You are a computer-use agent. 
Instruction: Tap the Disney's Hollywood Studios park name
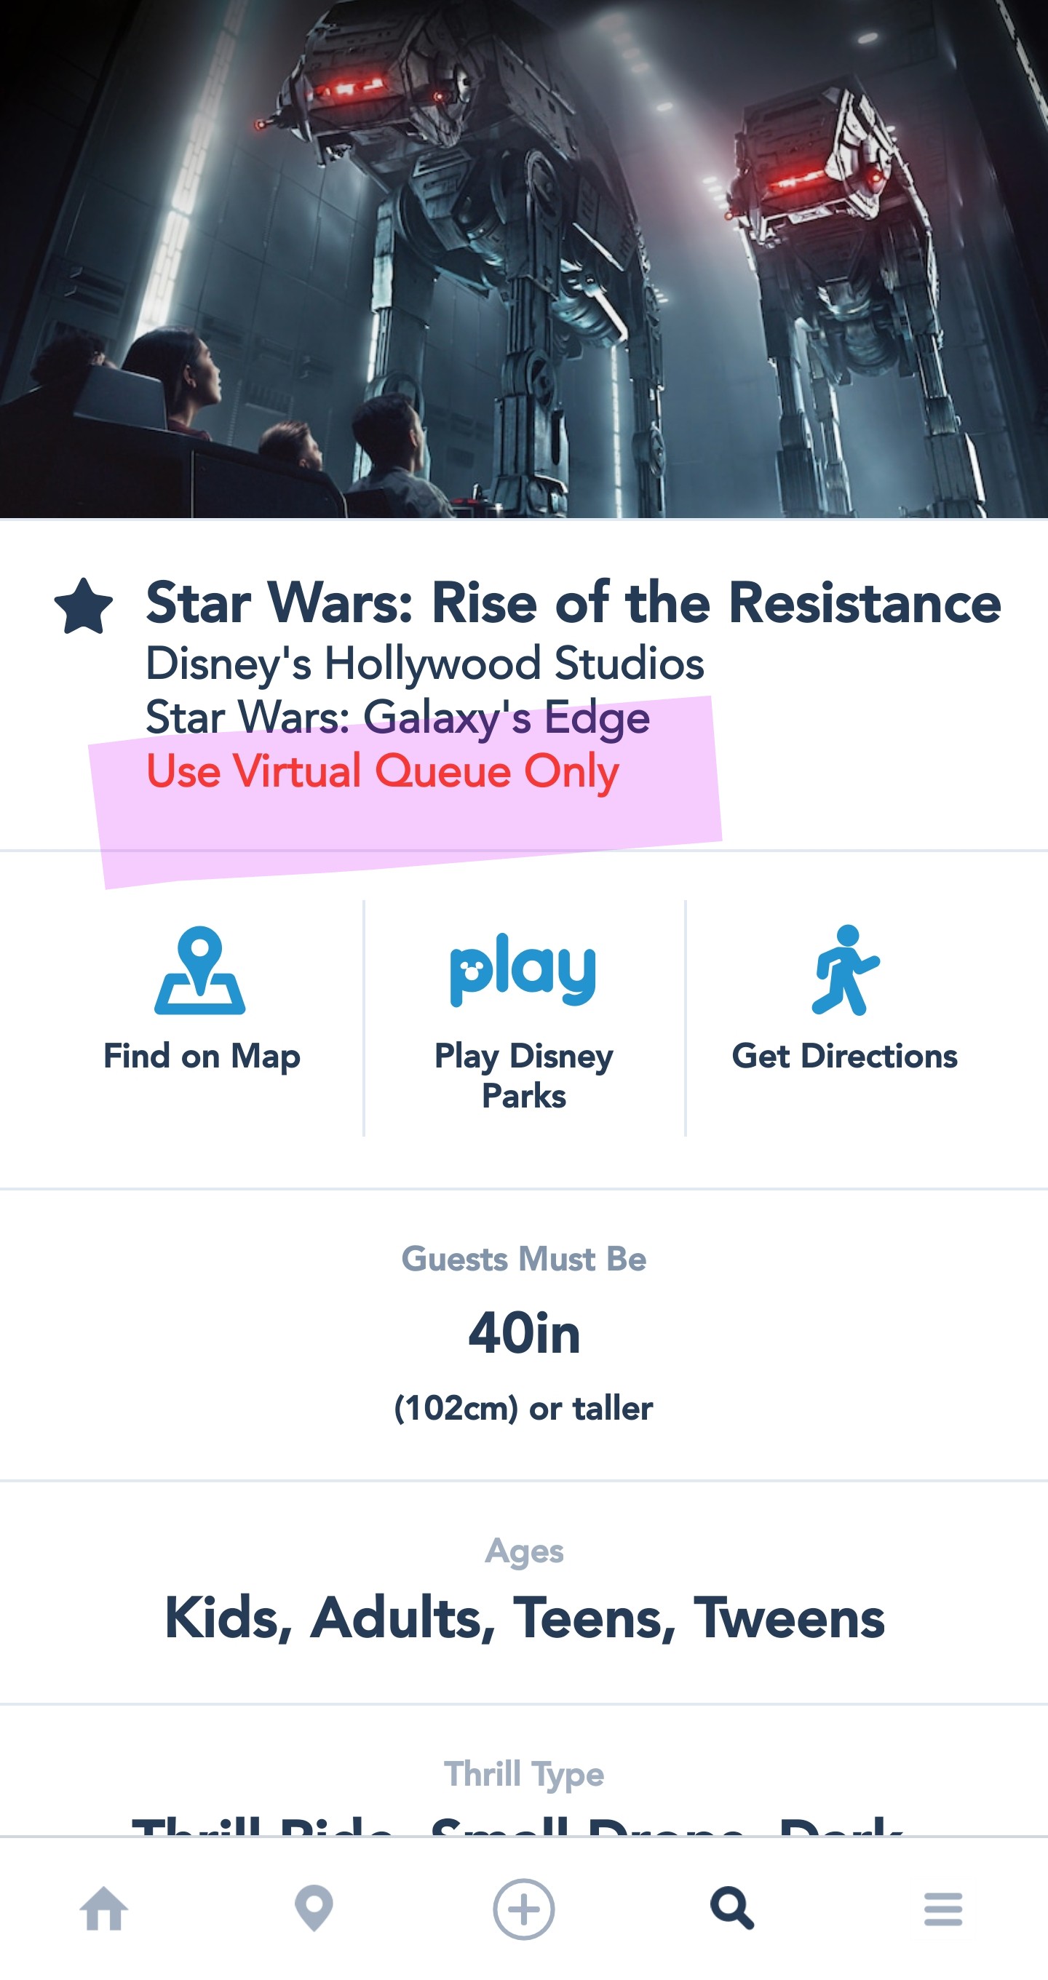click(x=424, y=664)
